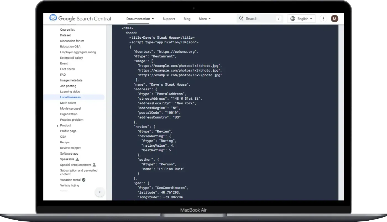Viewport: 387px width, 222px height.
Task: Click the Google Search Central logo icon
Action: click(x=53, y=18)
